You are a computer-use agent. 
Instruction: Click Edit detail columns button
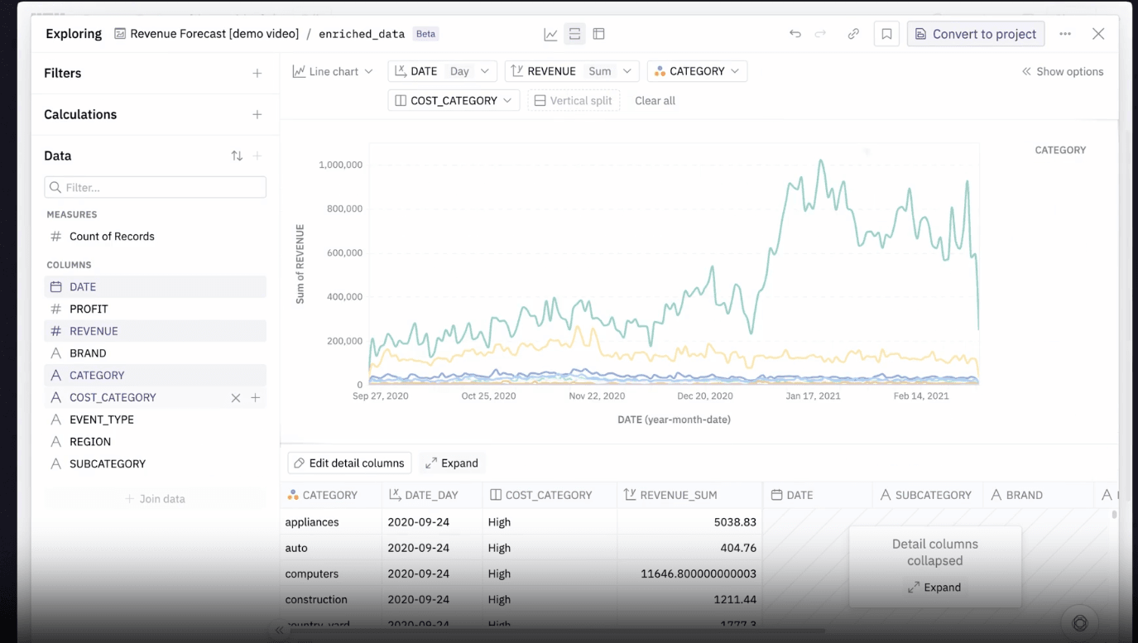(x=349, y=463)
